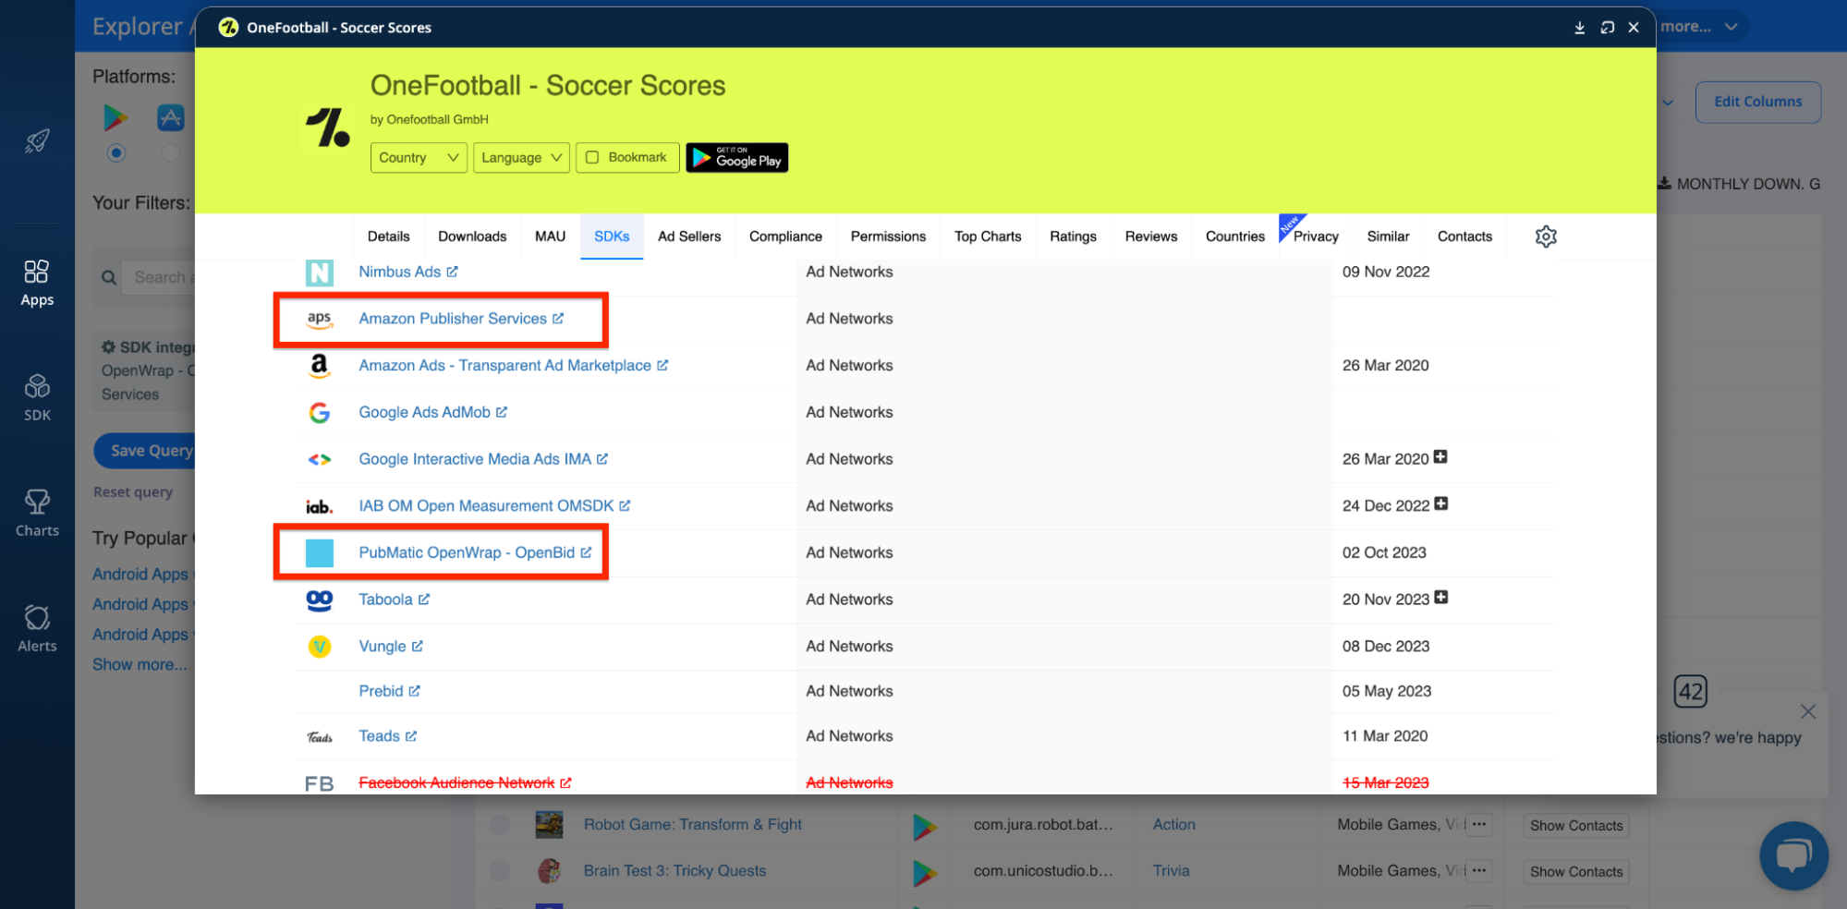
Task: Open the ellipsis menu in Robot Game row
Action: pyautogui.click(x=1479, y=824)
